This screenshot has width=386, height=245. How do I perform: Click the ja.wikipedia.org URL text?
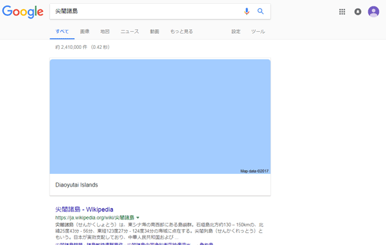[x=95, y=218]
